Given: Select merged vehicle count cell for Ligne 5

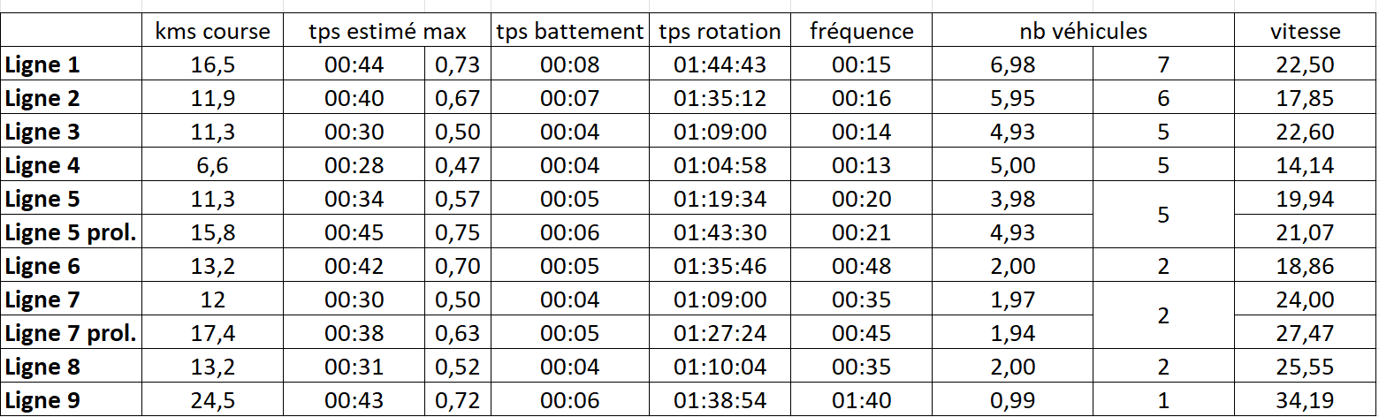Looking at the screenshot, I should (x=1163, y=216).
